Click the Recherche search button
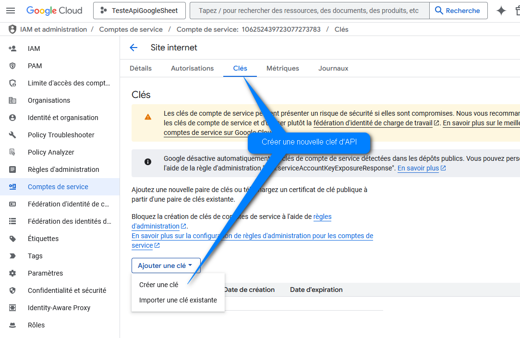This screenshot has height=338, width=520. click(x=458, y=11)
